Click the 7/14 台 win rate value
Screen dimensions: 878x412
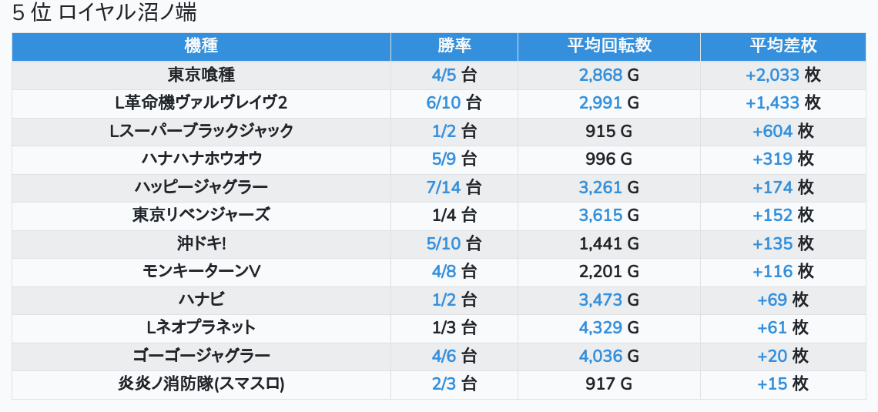[x=454, y=187]
